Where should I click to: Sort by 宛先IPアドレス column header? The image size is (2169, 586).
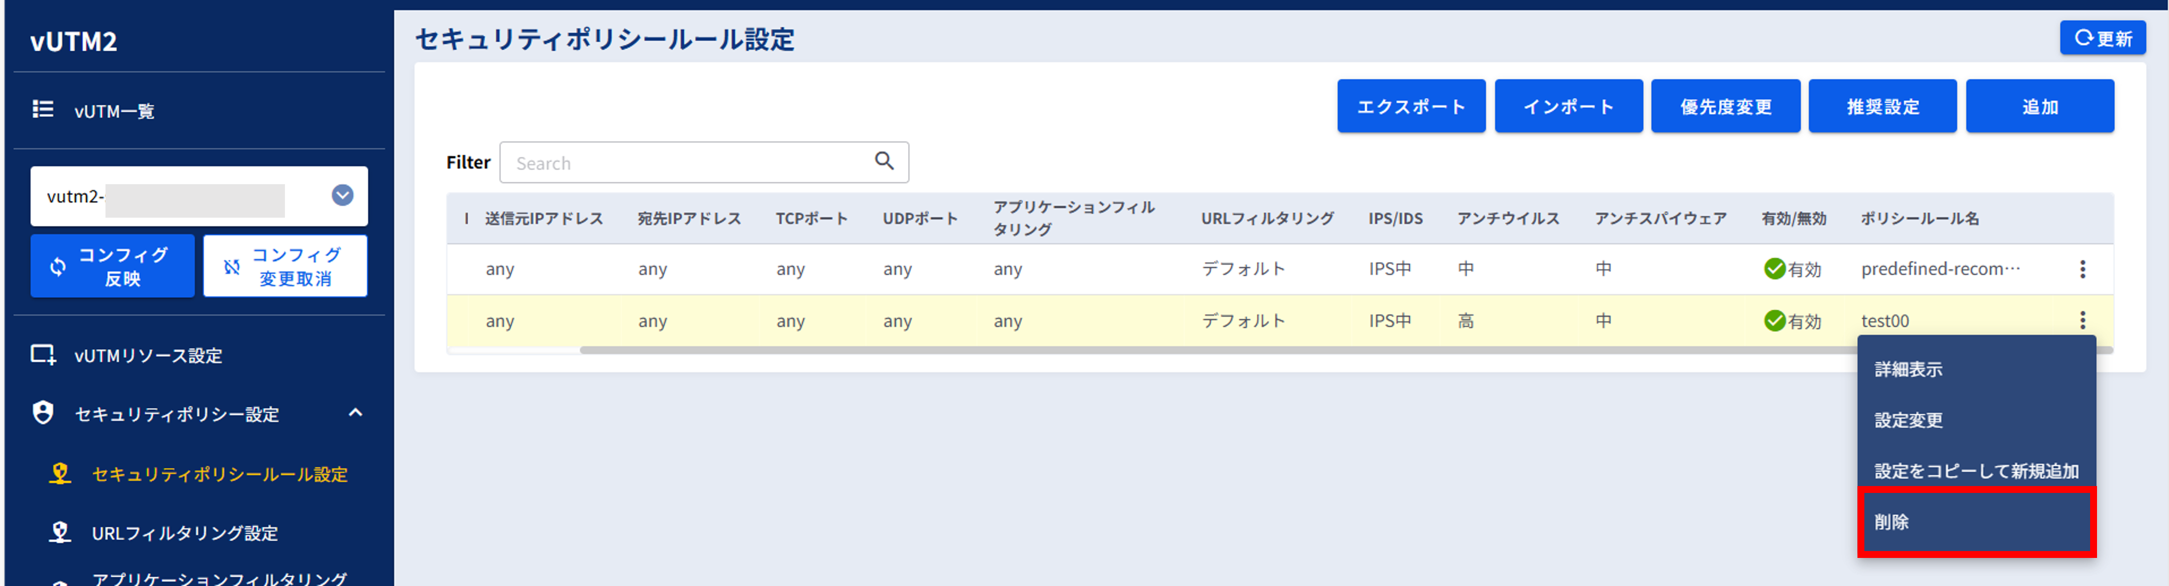click(x=689, y=219)
